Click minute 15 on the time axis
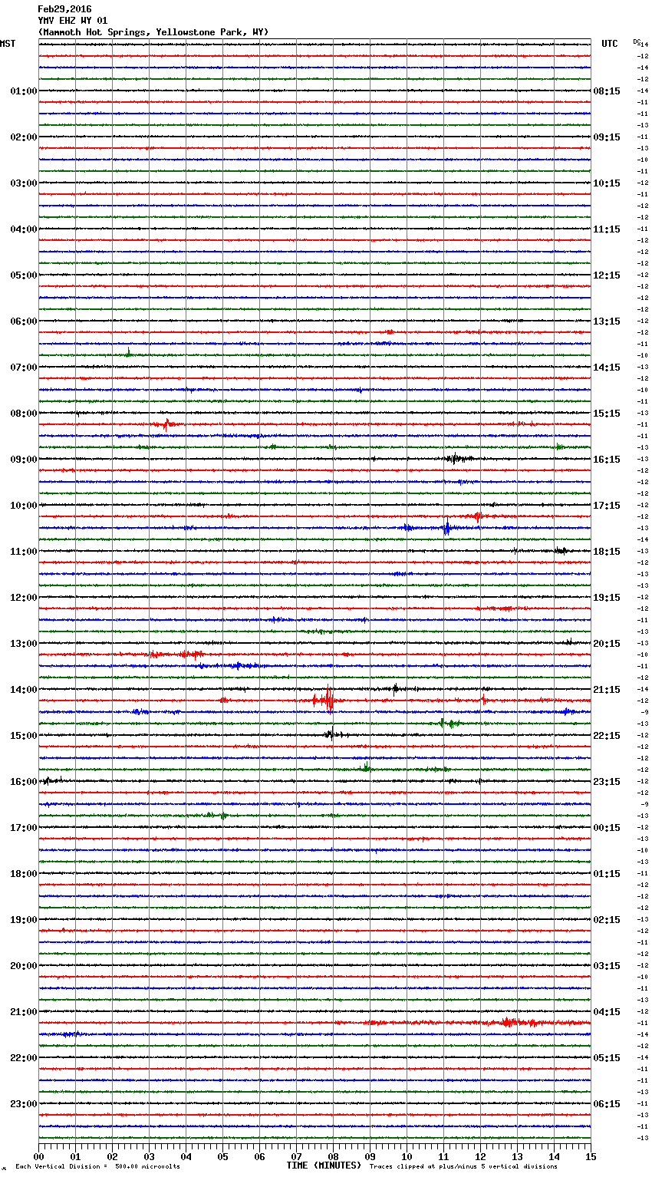 coord(591,1156)
